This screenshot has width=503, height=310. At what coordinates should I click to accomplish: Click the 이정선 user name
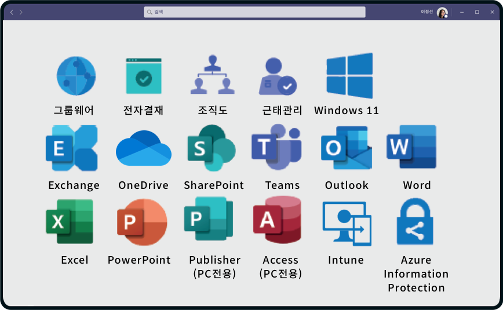pos(427,12)
